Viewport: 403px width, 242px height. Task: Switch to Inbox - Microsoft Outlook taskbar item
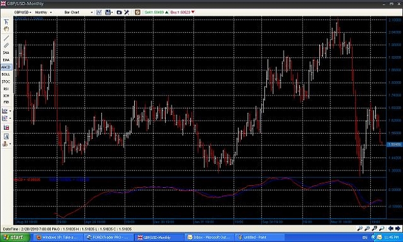pos(210,237)
